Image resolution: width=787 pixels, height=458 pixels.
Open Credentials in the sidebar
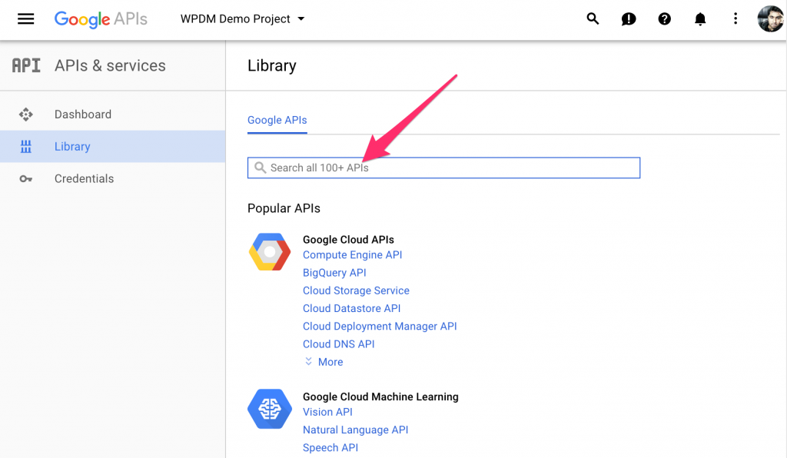[84, 179]
